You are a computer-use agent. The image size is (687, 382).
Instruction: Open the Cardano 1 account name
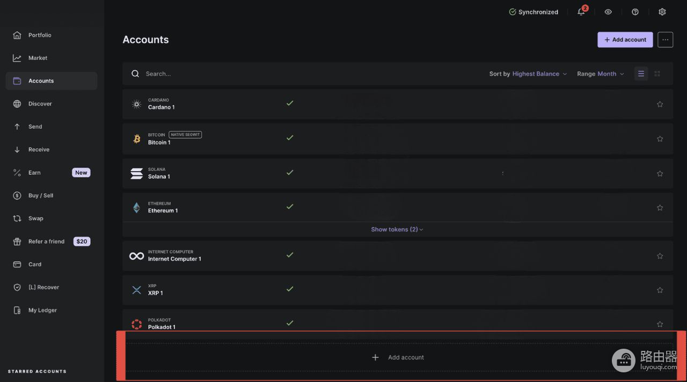pyautogui.click(x=161, y=107)
